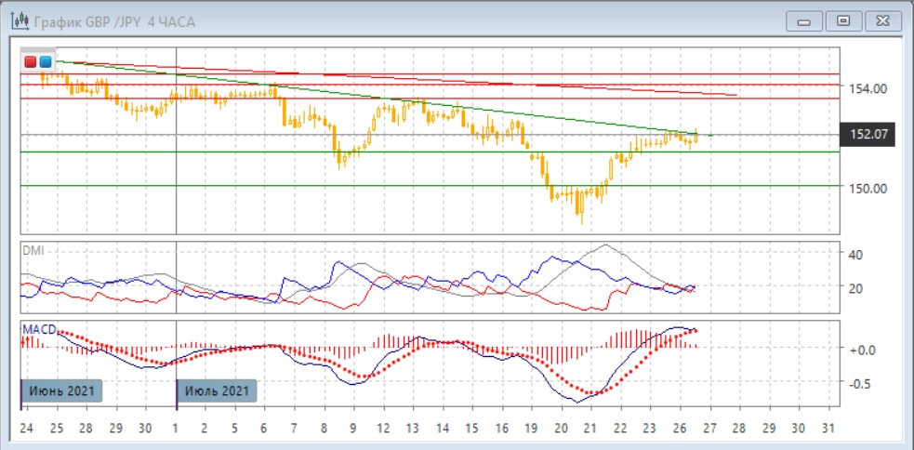The width and height of the screenshot is (914, 450).
Task: Click date 27 on the time axis
Action: [709, 430]
